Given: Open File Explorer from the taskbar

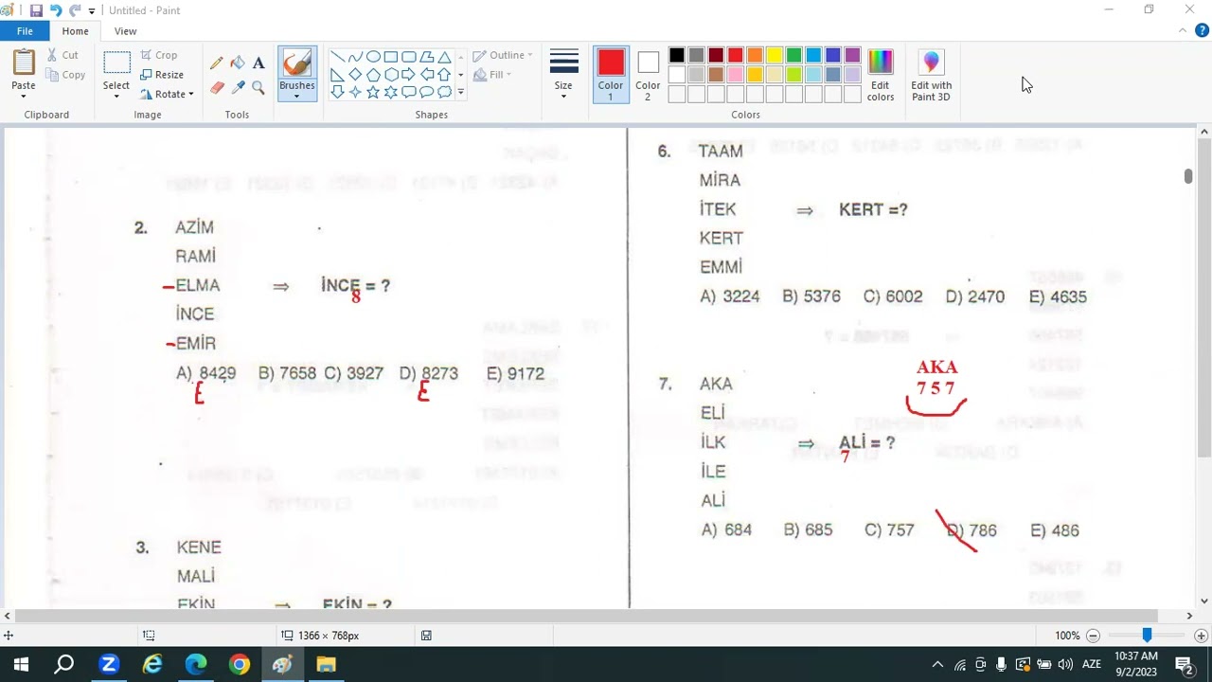Looking at the screenshot, I should click(327, 664).
